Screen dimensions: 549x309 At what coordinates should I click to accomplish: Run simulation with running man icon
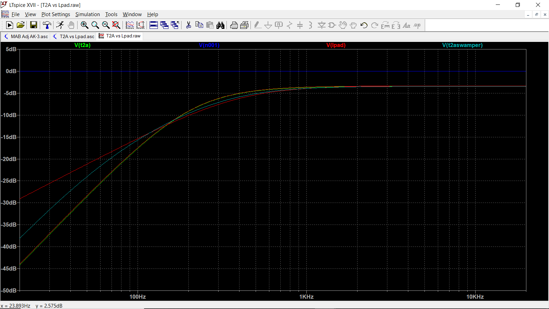(60, 25)
